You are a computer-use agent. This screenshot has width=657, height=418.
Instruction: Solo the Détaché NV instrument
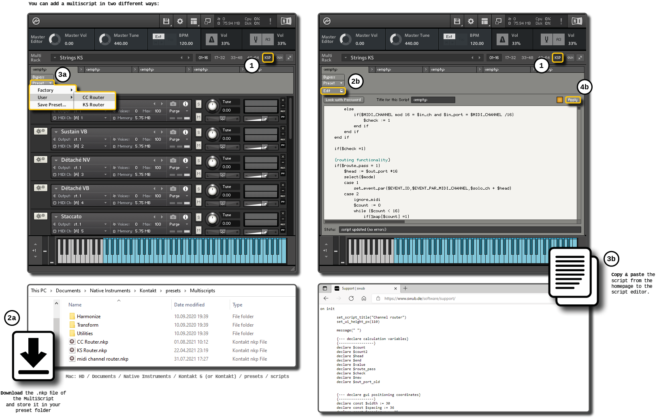pos(198,160)
